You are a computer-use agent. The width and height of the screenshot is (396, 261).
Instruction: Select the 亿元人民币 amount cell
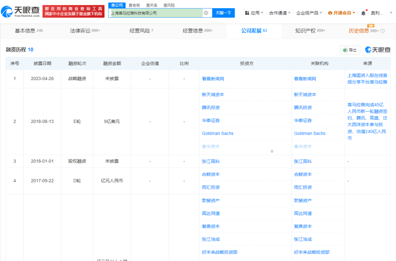(112, 181)
